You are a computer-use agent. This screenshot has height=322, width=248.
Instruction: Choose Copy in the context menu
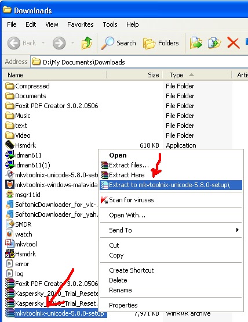click(171, 255)
